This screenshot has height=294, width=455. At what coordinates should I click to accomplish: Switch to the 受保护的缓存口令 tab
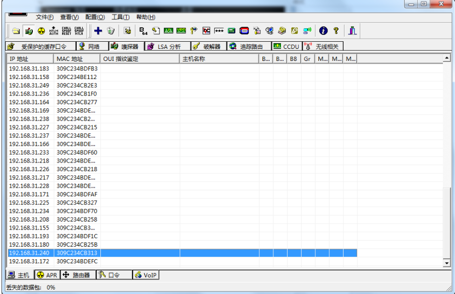tap(40, 46)
